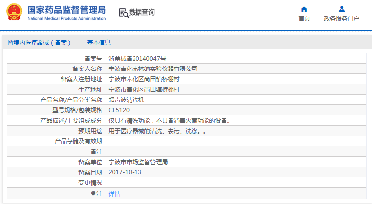Image resolution: width=372 pixels, height=204 pixels.
Task: Open 政务服务门户 link text
Action: pos(341,19)
